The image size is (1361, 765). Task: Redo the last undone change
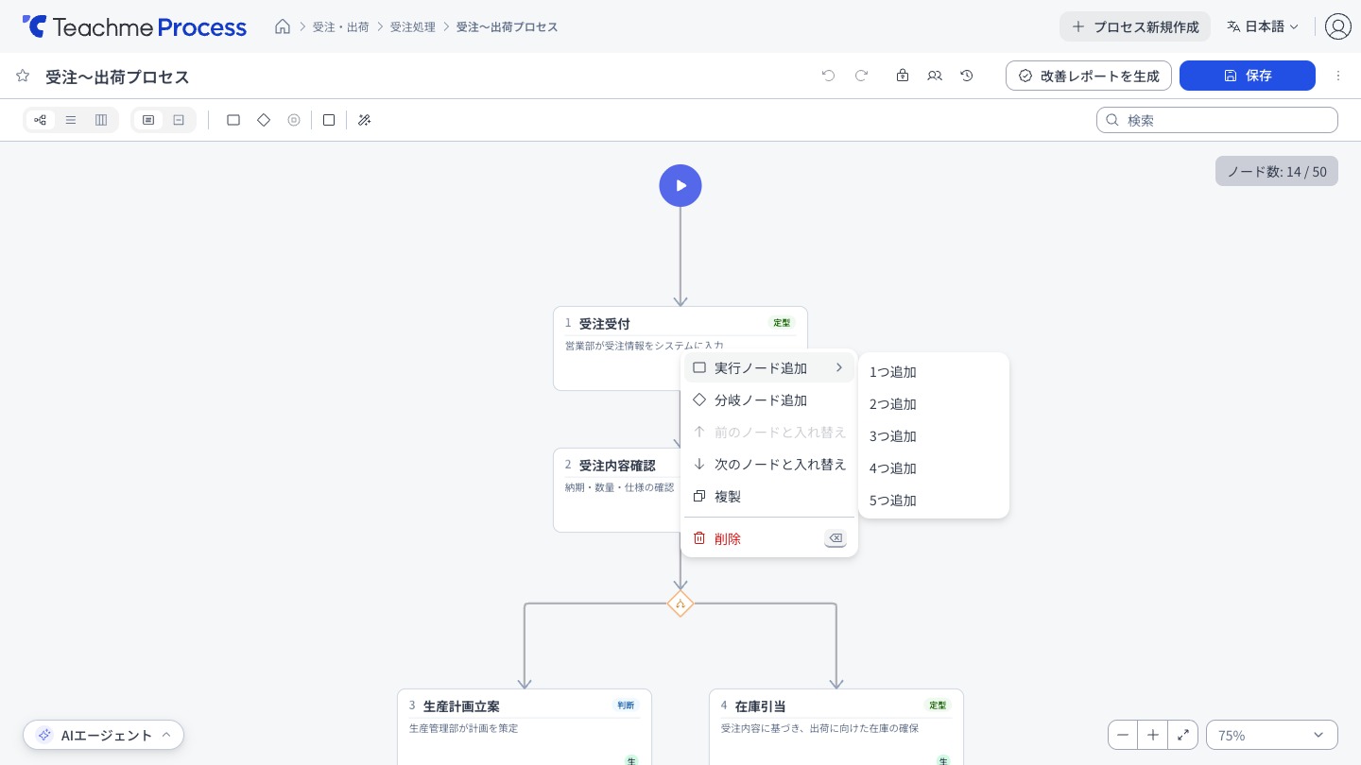point(861,76)
